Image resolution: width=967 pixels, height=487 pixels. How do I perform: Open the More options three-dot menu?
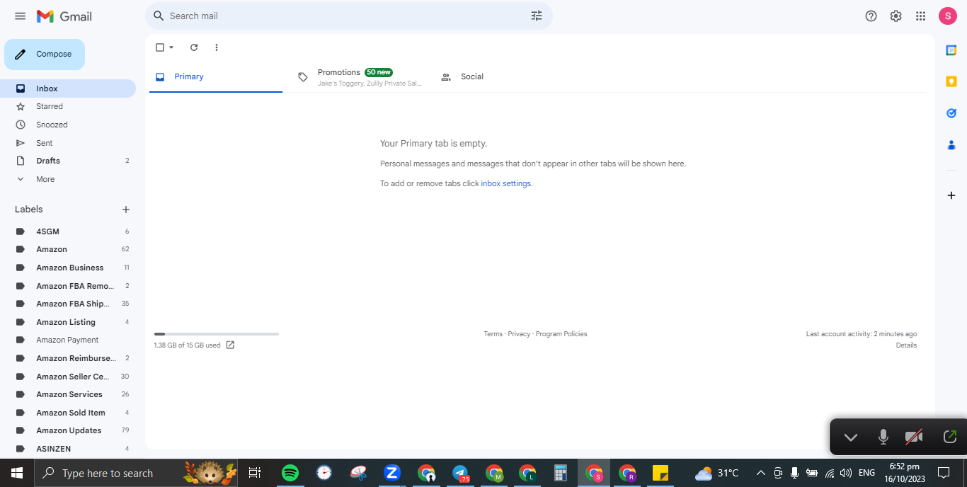[x=217, y=47]
